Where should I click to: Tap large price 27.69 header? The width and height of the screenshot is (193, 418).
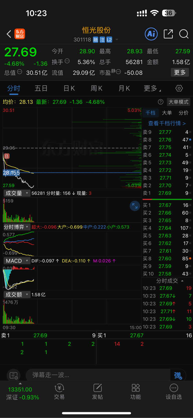tap(21, 52)
